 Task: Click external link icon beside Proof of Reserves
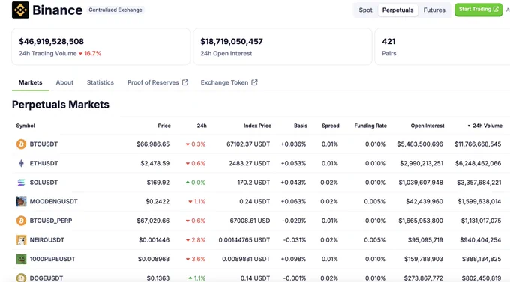(x=185, y=82)
